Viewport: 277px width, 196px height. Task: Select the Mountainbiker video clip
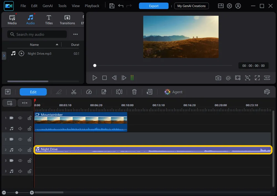pyautogui.click(x=81, y=122)
